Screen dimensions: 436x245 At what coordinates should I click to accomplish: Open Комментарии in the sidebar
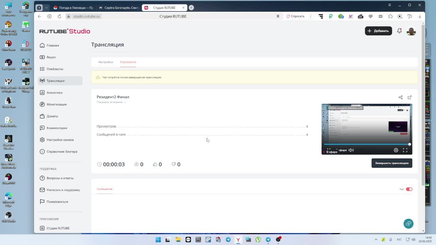click(60, 128)
